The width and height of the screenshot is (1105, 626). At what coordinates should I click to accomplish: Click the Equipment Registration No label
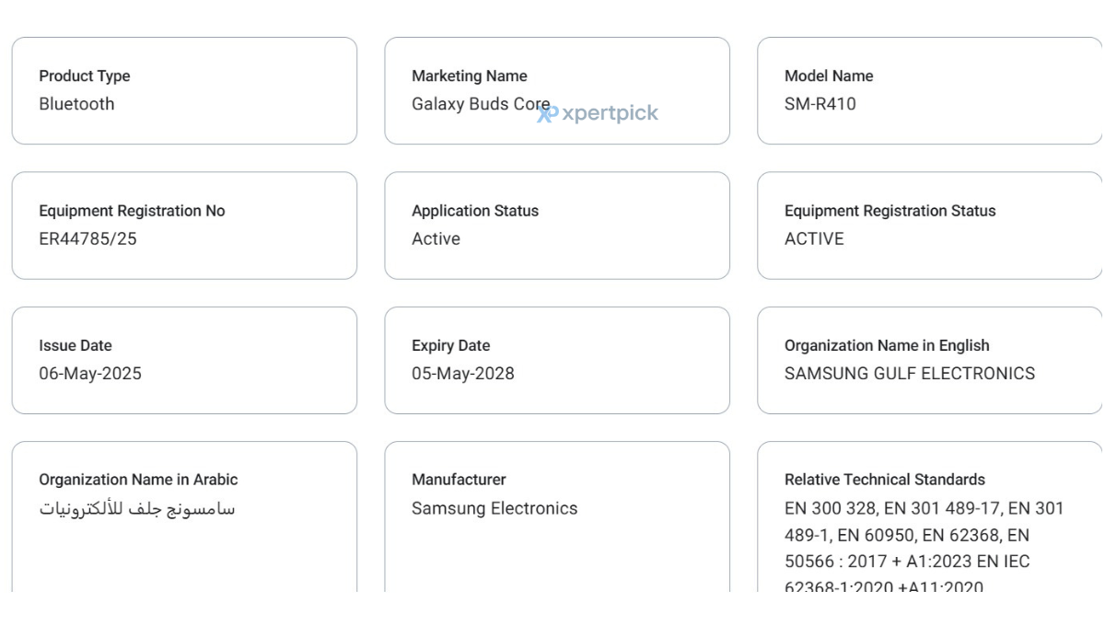[x=132, y=211]
